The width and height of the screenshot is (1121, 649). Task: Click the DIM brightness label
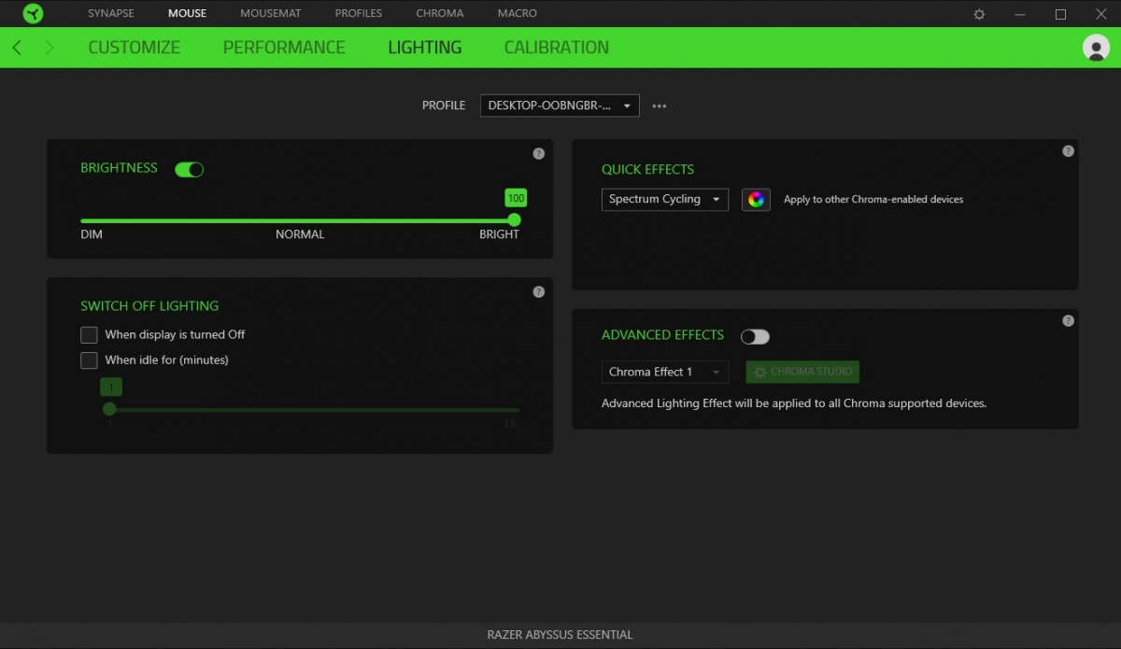pos(92,234)
